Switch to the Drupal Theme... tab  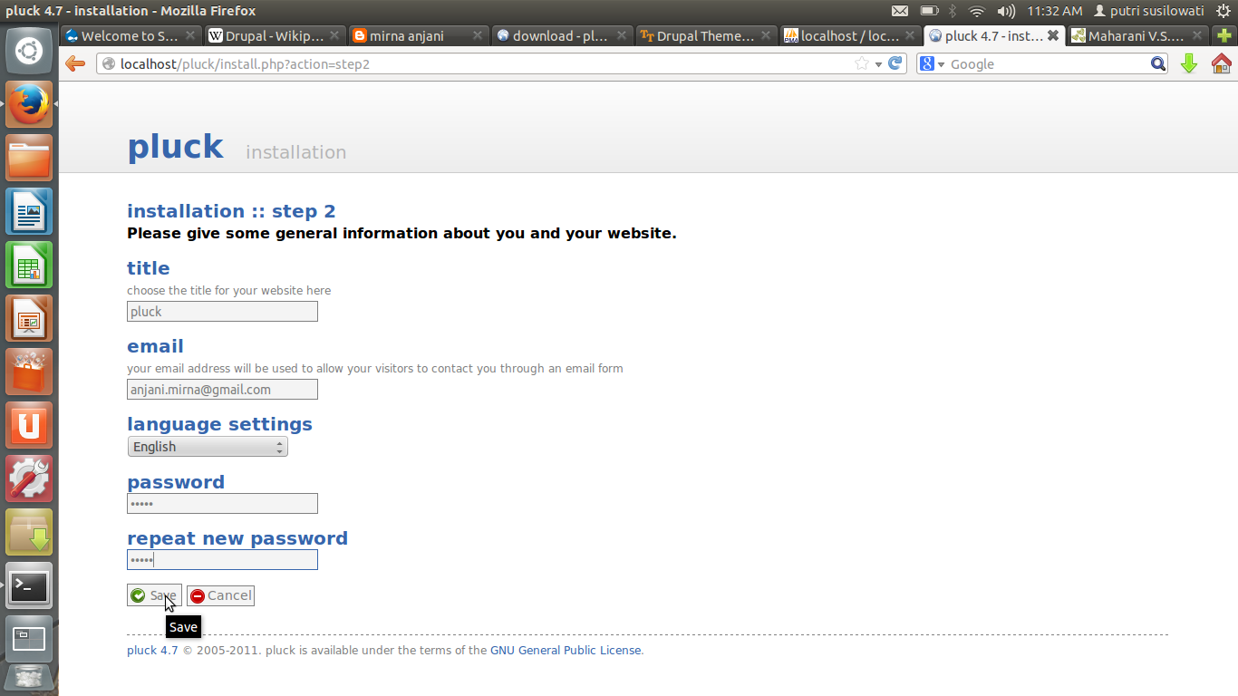point(708,35)
